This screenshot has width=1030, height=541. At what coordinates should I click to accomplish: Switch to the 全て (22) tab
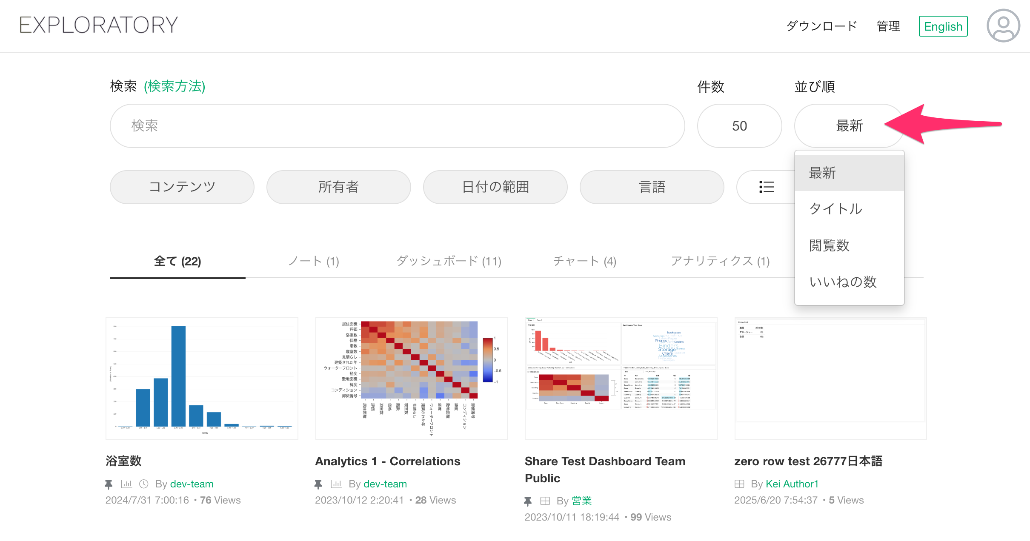point(177,261)
